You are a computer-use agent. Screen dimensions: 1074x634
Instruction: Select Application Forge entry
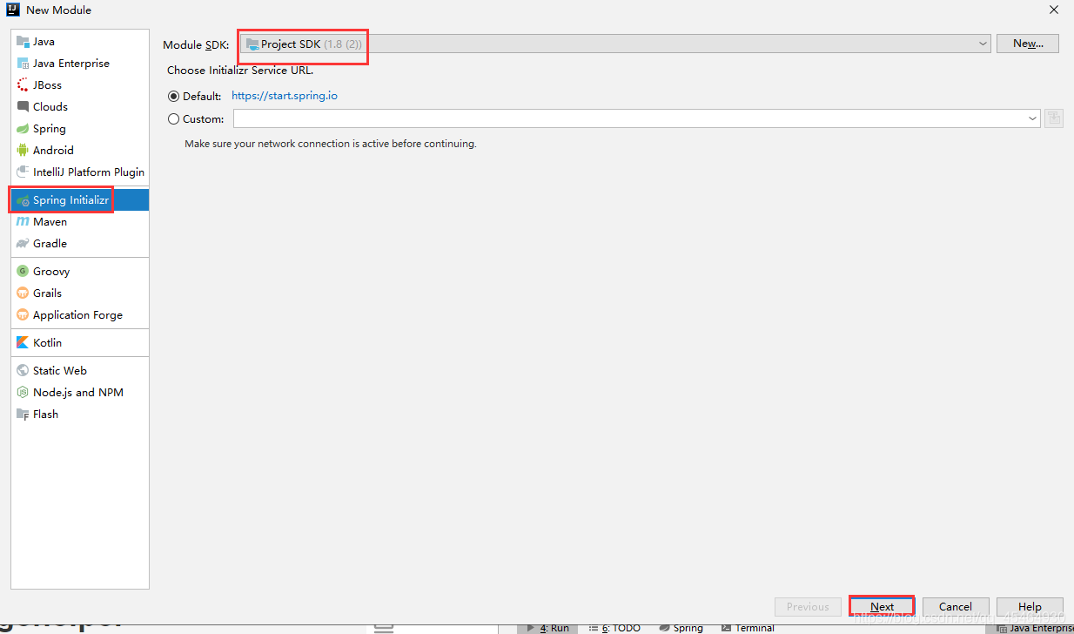click(80, 315)
